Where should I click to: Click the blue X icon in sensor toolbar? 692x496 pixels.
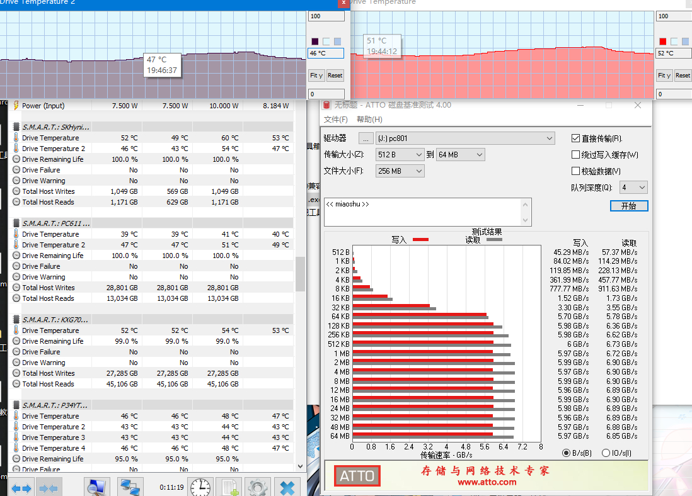click(287, 487)
